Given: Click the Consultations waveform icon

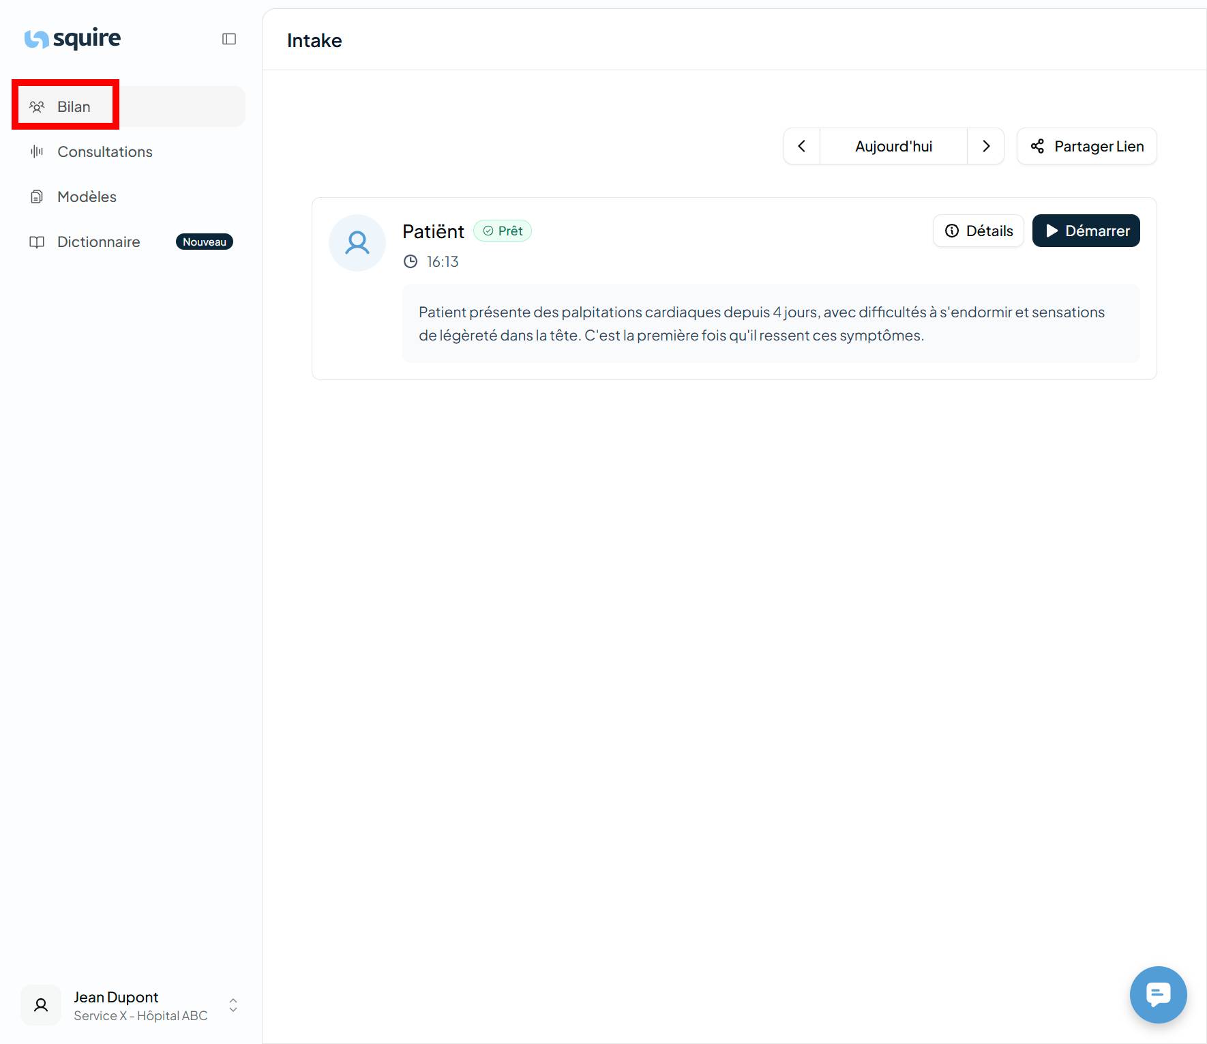Looking at the screenshot, I should coord(37,151).
